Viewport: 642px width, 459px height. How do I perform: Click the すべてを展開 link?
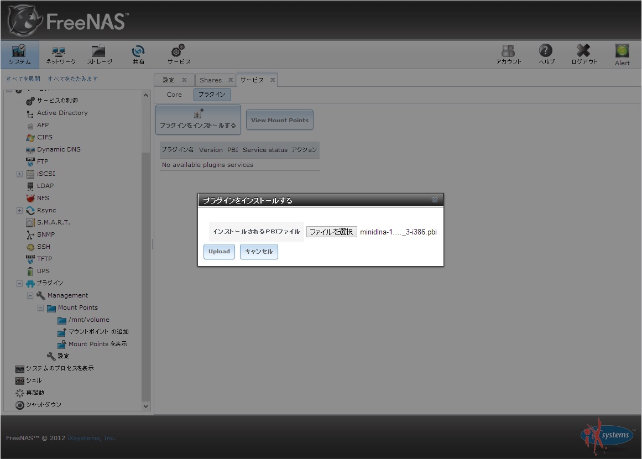23,79
